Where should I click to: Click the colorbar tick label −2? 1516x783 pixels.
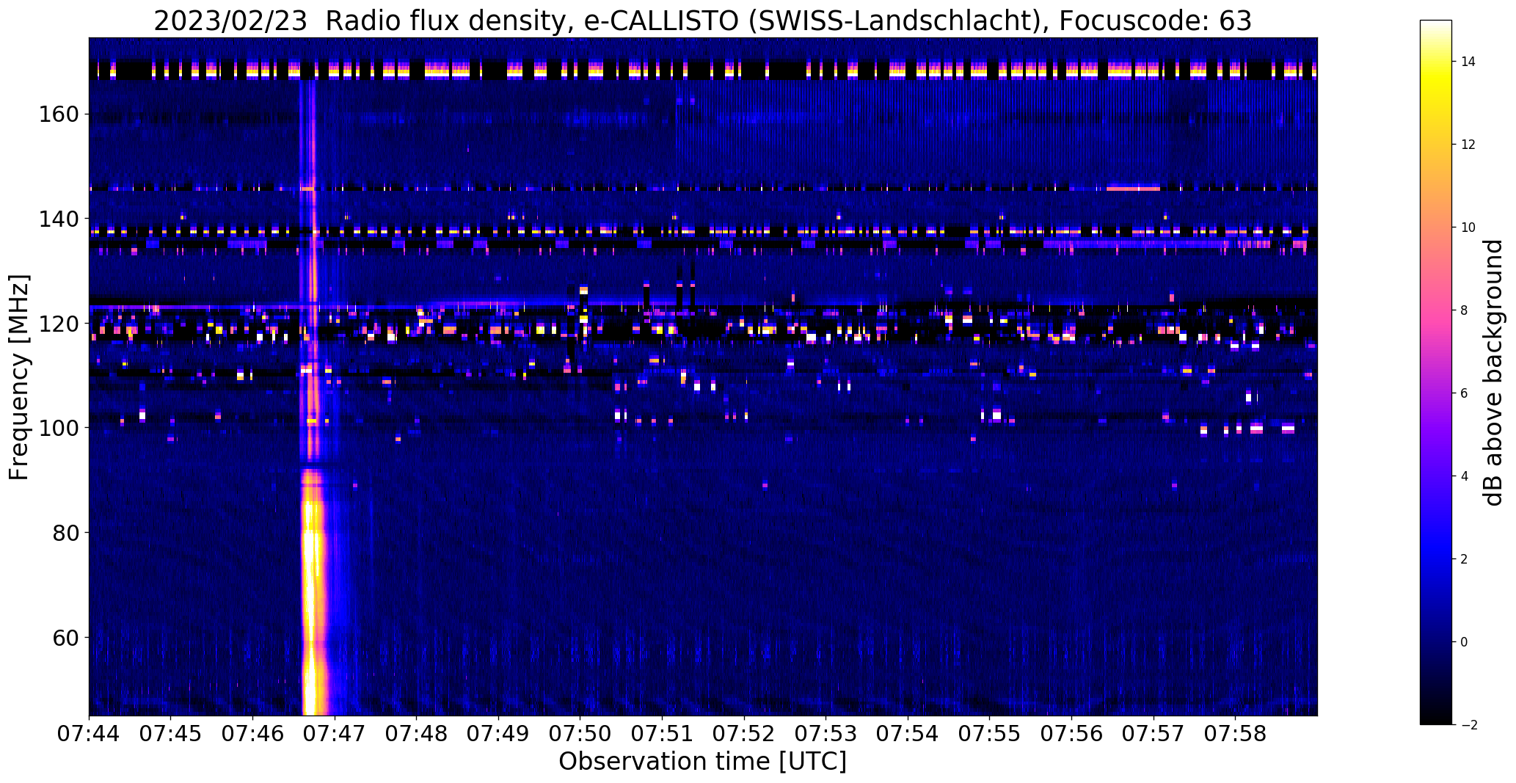click(x=1468, y=725)
